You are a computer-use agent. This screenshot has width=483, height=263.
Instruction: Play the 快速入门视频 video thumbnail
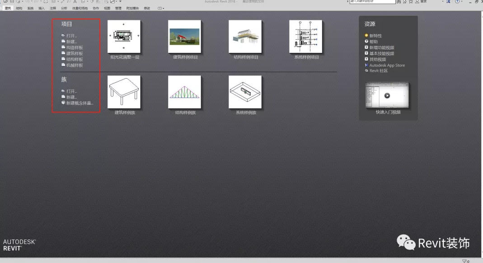[387, 95]
